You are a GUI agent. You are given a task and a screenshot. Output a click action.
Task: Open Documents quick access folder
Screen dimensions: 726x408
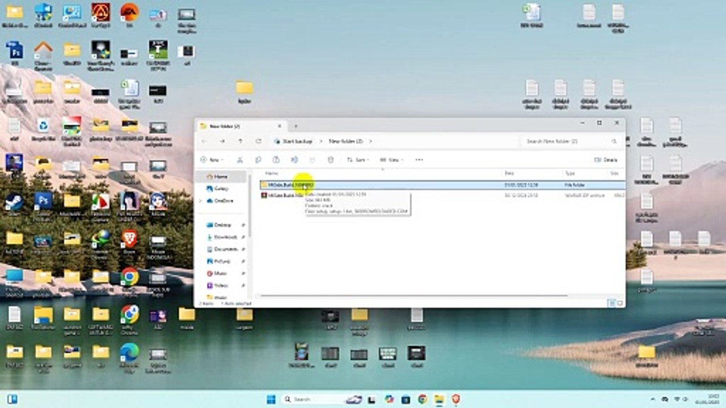point(226,249)
